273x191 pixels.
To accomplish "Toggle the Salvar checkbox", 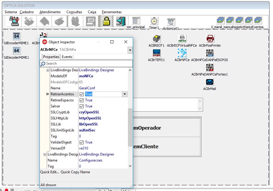I will click(81, 106).
